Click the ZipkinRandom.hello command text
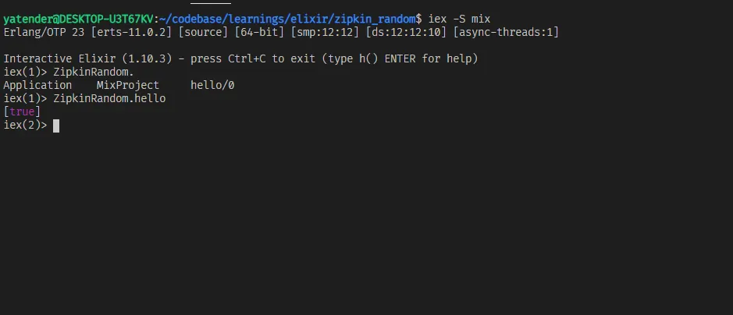Viewport: 733px width, 315px height. (x=109, y=98)
